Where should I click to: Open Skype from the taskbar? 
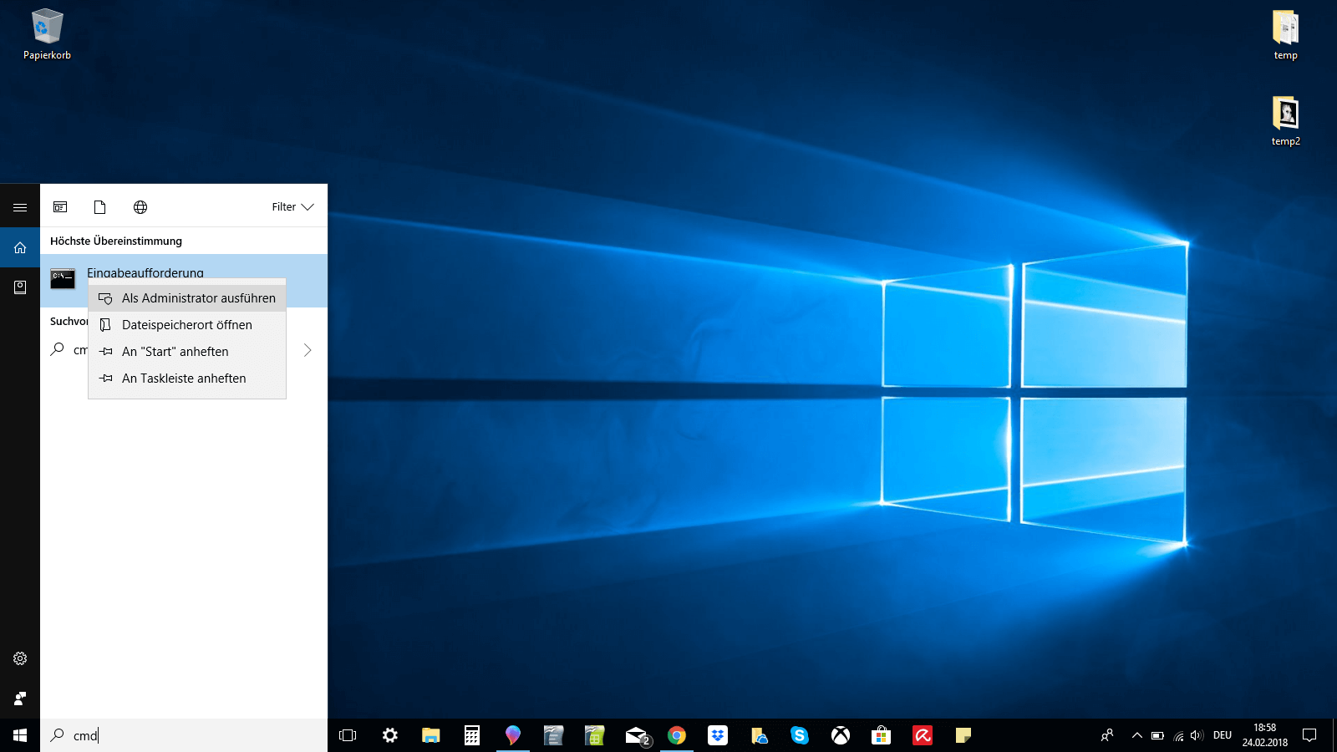coord(800,735)
